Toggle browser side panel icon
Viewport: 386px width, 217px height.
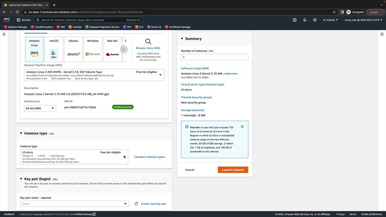coord(342,12)
